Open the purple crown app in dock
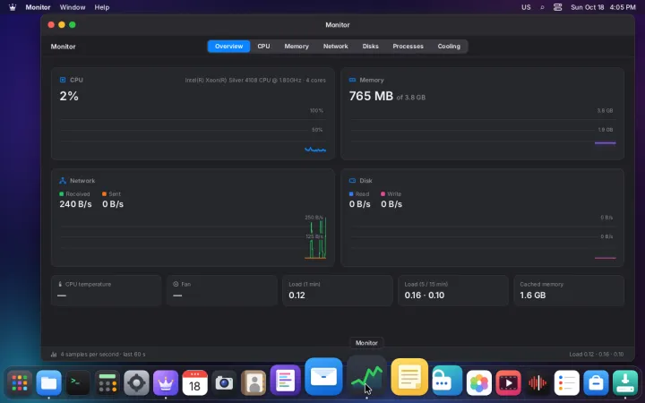 166,383
